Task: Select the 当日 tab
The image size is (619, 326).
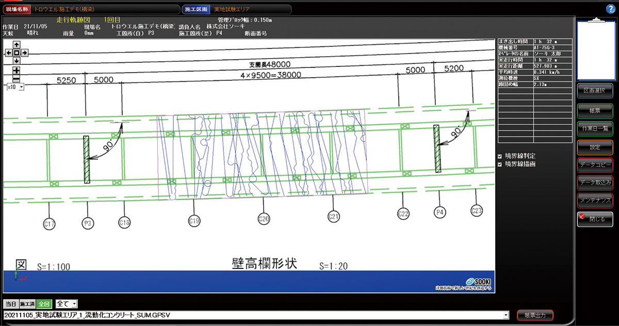Action: [11, 304]
